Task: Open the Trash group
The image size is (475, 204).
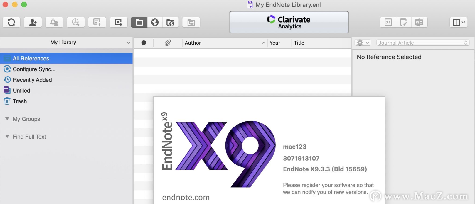Action: click(x=20, y=101)
